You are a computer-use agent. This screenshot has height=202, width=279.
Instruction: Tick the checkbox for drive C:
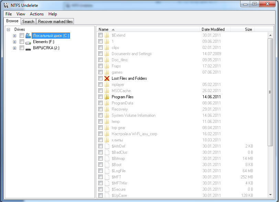22,36
